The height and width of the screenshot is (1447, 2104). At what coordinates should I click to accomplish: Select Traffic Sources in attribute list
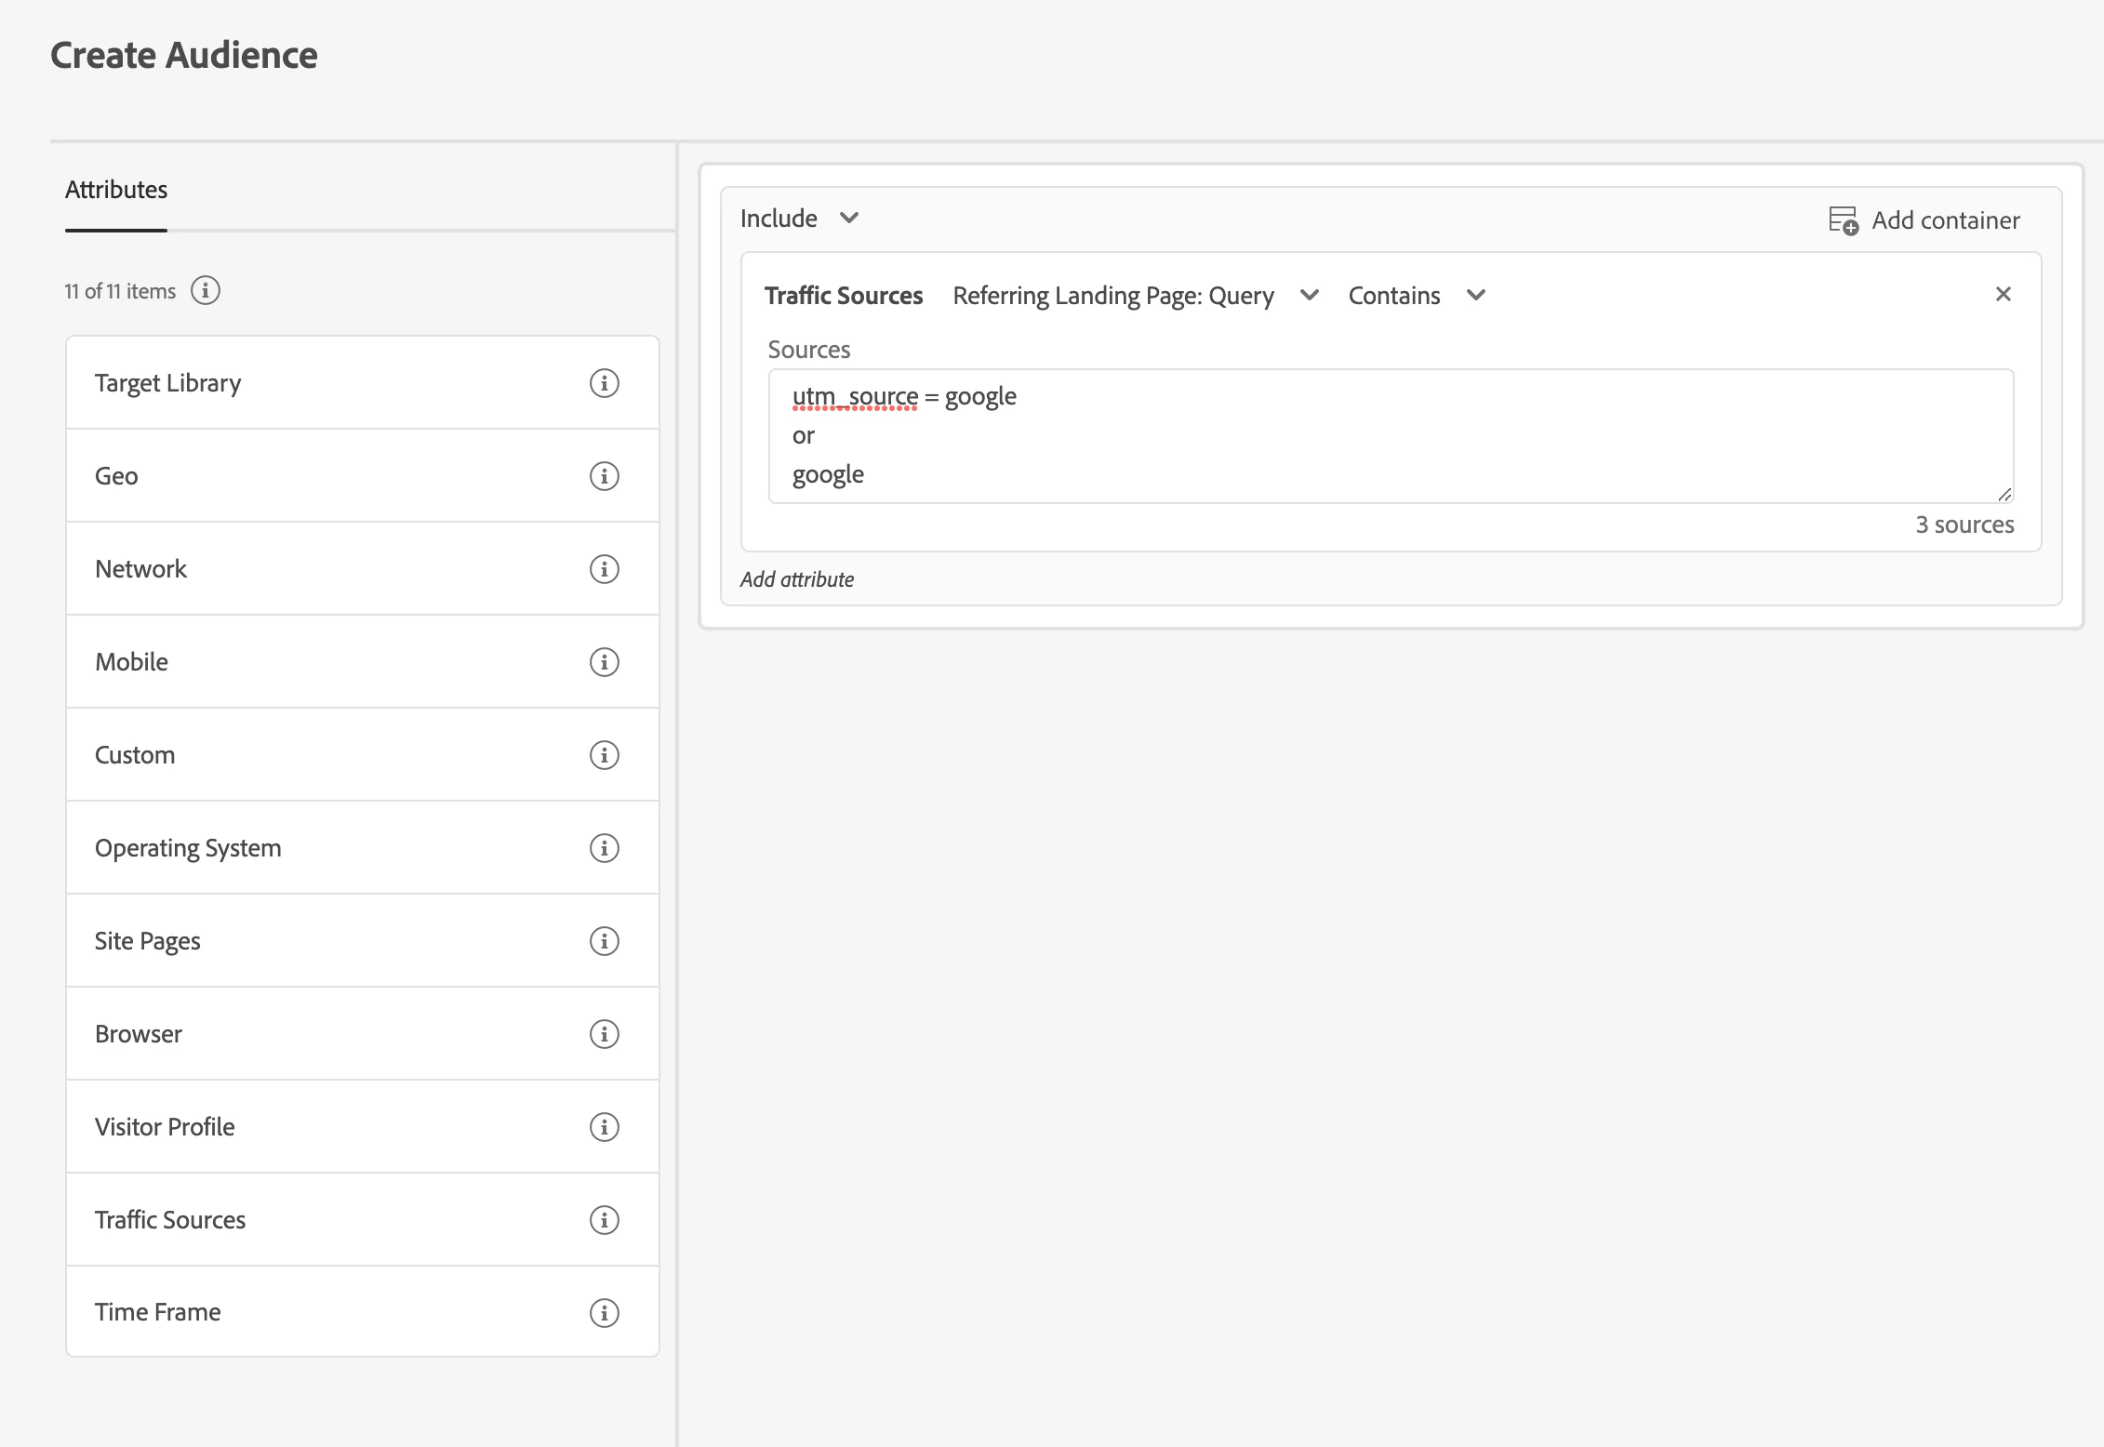[170, 1220]
